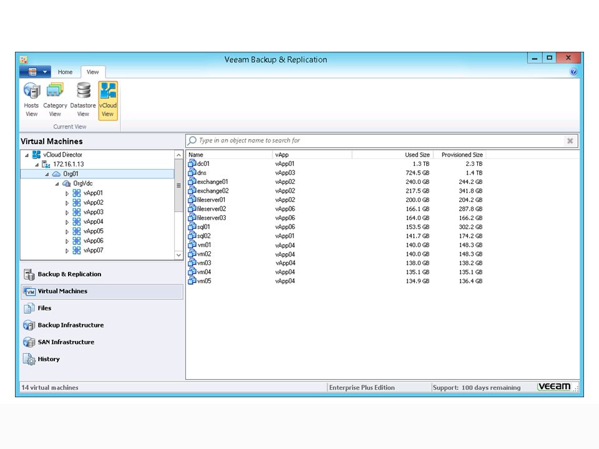This screenshot has width=599, height=449.
Task: Select the fileserver01 VM icon
Action: 192,200
